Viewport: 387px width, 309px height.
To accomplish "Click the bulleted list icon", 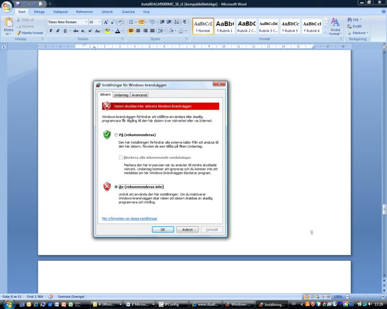I will click(131, 22).
